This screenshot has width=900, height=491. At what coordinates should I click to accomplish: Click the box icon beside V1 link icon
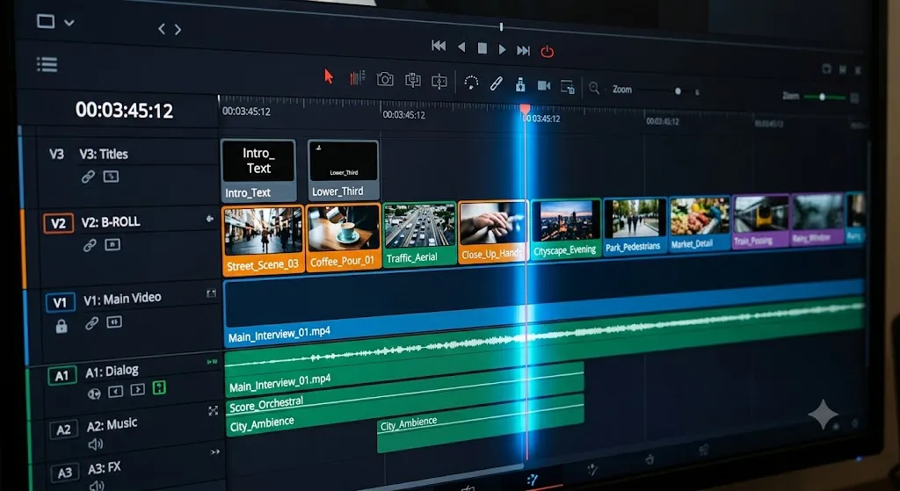[x=114, y=321]
